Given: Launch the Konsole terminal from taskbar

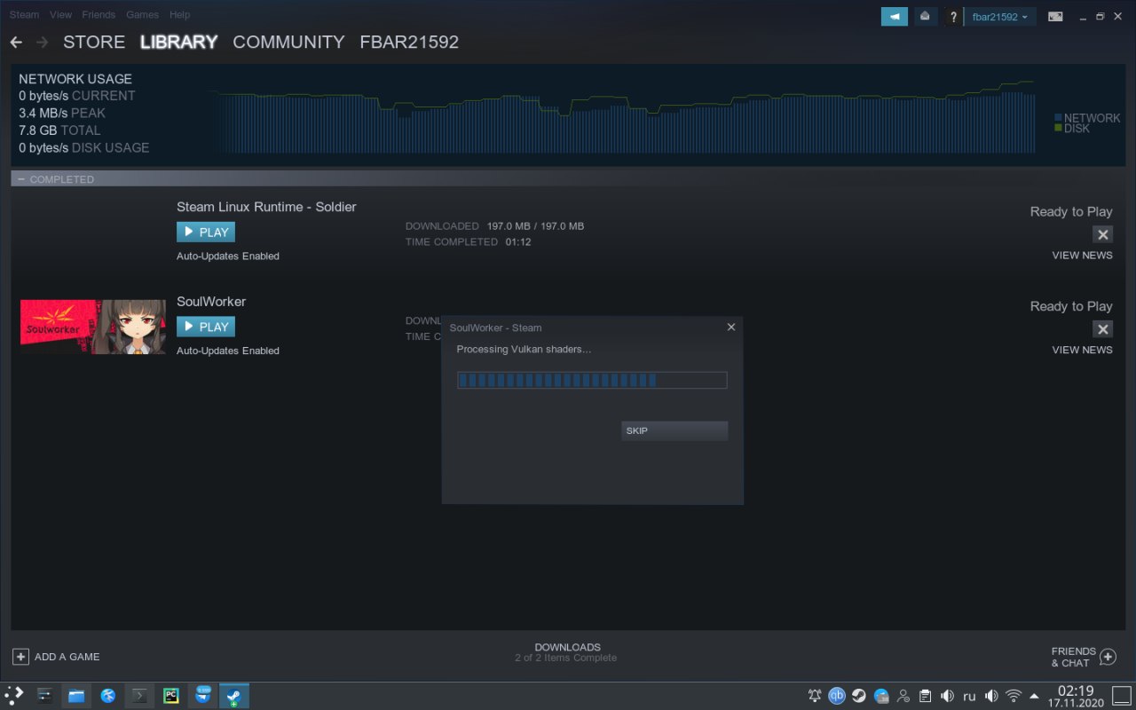Looking at the screenshot, I should click(139, 696).
